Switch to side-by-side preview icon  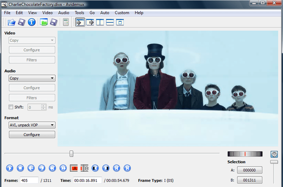100,23
